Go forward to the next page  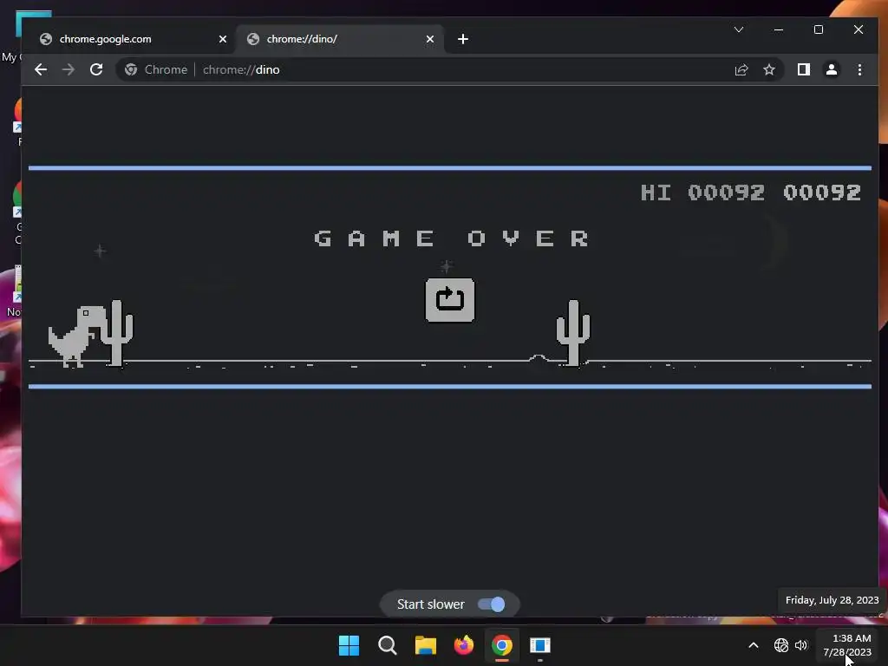tap(68, 69)
